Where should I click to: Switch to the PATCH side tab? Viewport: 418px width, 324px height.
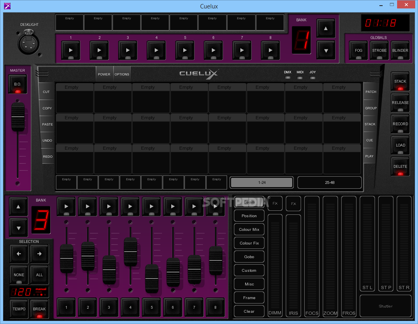(371, 92)
